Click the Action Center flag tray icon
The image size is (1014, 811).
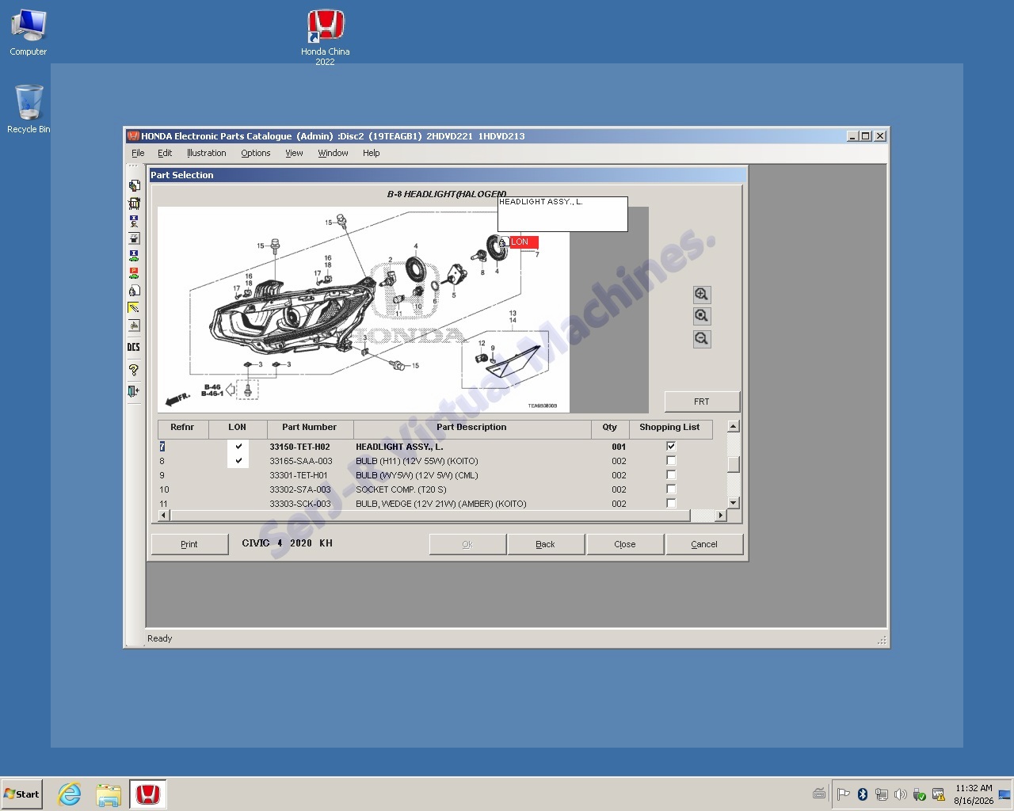click(843, 794)
